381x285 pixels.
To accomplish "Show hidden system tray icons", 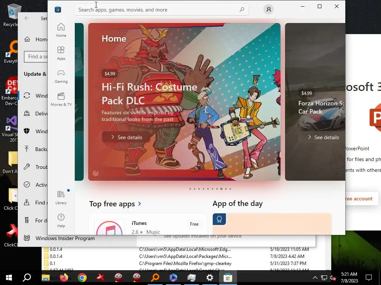I will pyautogui.click(x=315, y=278).
